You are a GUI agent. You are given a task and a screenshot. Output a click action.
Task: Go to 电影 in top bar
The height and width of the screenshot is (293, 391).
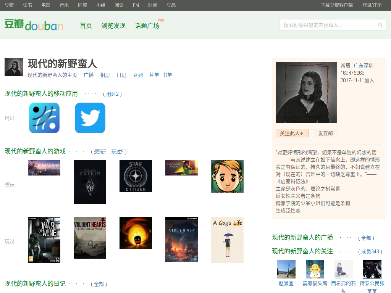point(46,5)
